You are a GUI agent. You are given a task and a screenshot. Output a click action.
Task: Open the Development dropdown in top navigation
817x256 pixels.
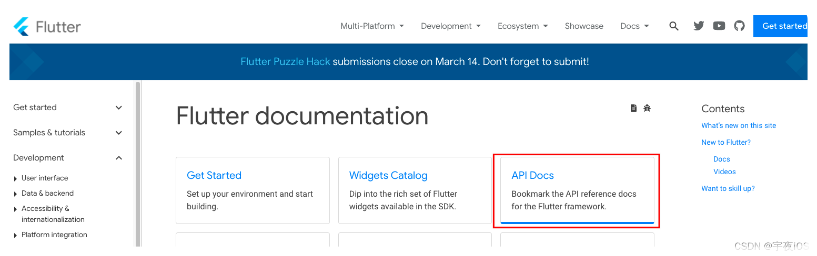click(451, 26)
